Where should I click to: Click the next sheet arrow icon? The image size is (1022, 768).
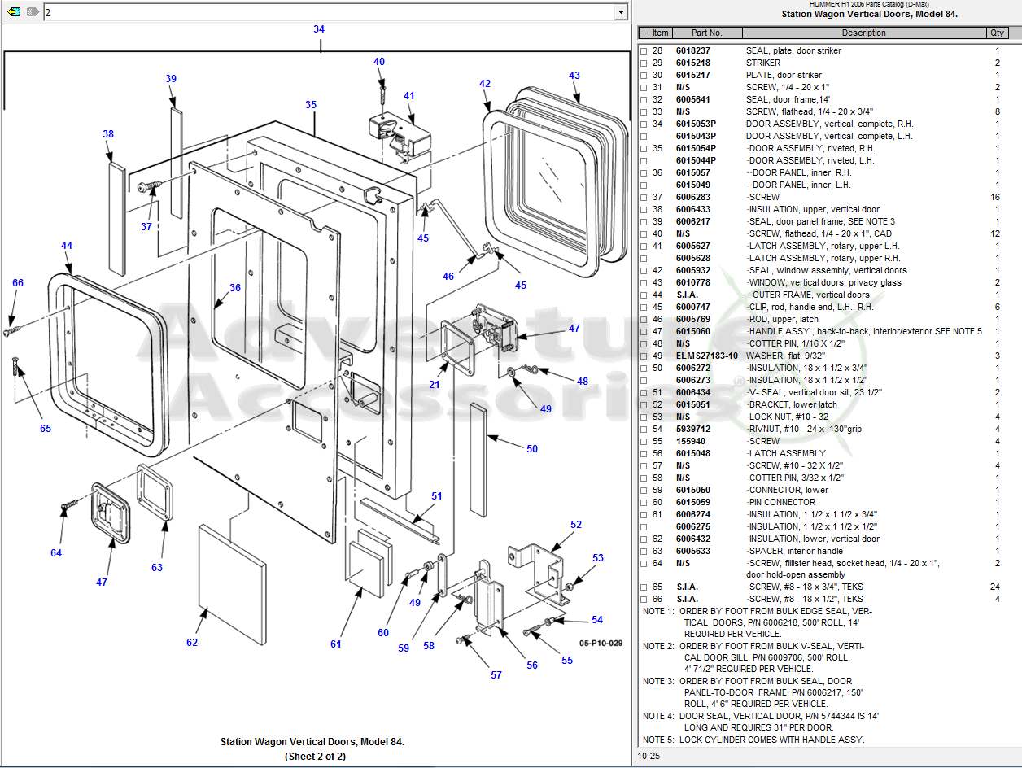32,12
